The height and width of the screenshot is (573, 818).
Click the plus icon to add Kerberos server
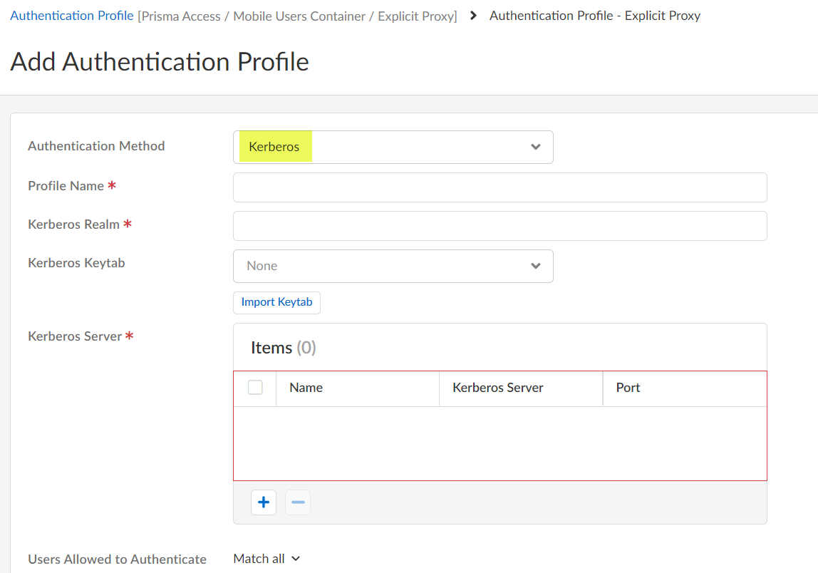tap(264, 502)
